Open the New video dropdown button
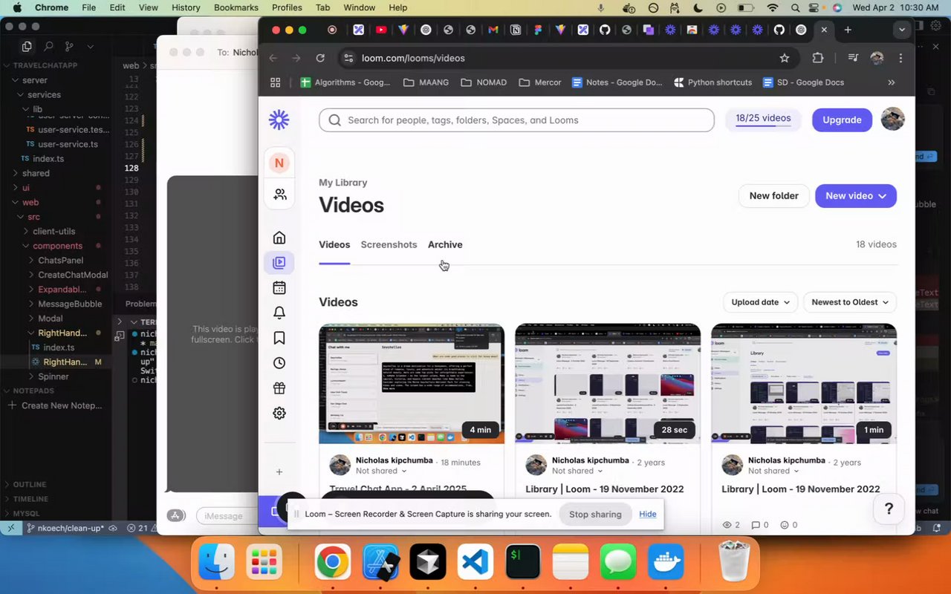Viewport: 951px width, 594px height. click(856, 195)
